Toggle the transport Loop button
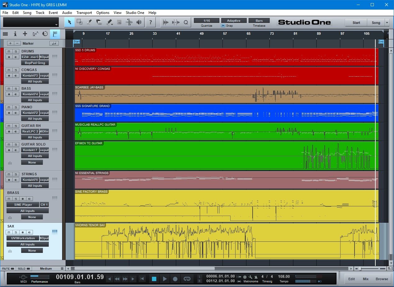The width and height of the screenshot is (394, 287). point(187,279)
